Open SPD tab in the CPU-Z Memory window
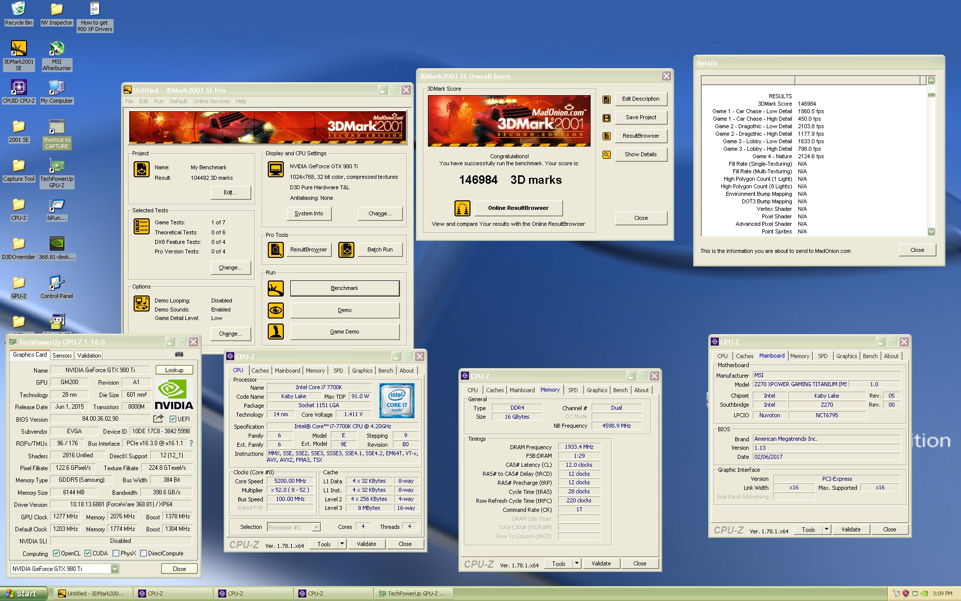 click(x=573, y=390)
